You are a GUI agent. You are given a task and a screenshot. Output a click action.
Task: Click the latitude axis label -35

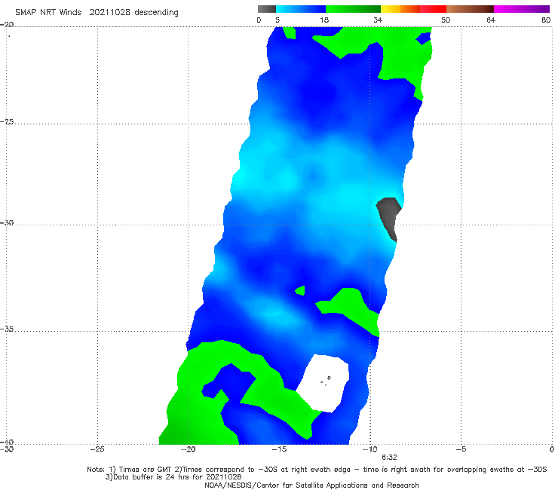click(x=7, y=329)
